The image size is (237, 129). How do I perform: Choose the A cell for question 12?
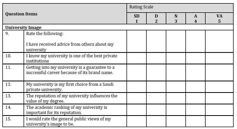pyautogui.click(x=195, y=87)
